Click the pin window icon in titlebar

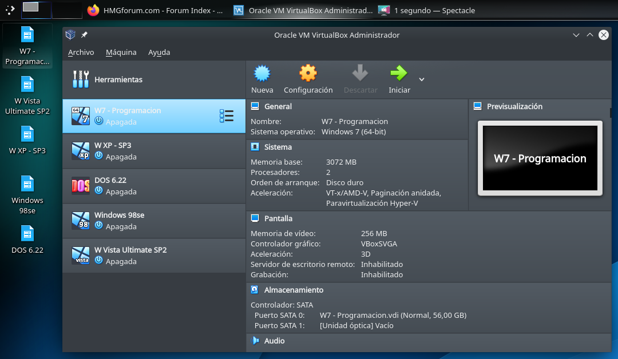(x=84, y=35)
